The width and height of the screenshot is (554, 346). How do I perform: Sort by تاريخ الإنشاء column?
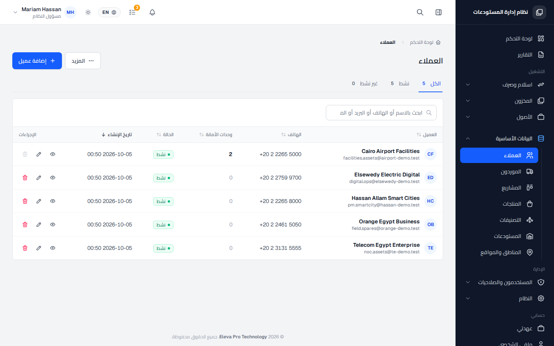(x=117, y=135)
